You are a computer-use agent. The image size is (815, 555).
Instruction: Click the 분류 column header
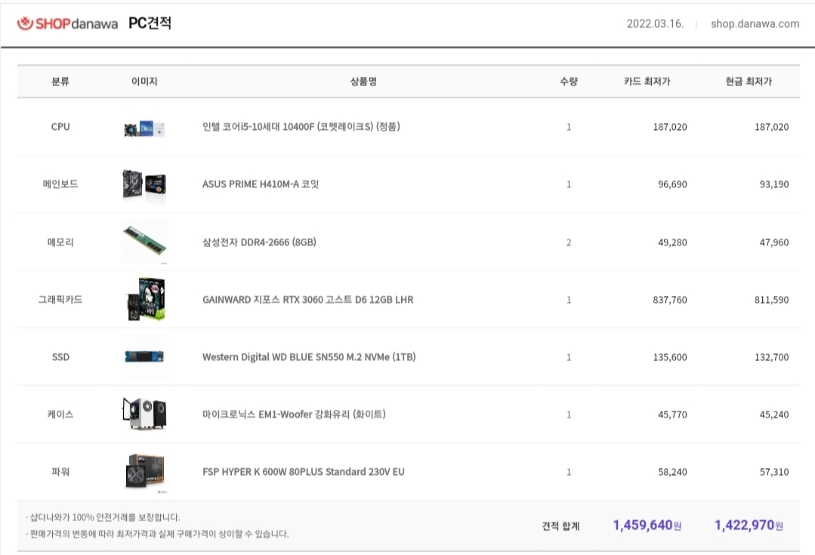point(60,82)
